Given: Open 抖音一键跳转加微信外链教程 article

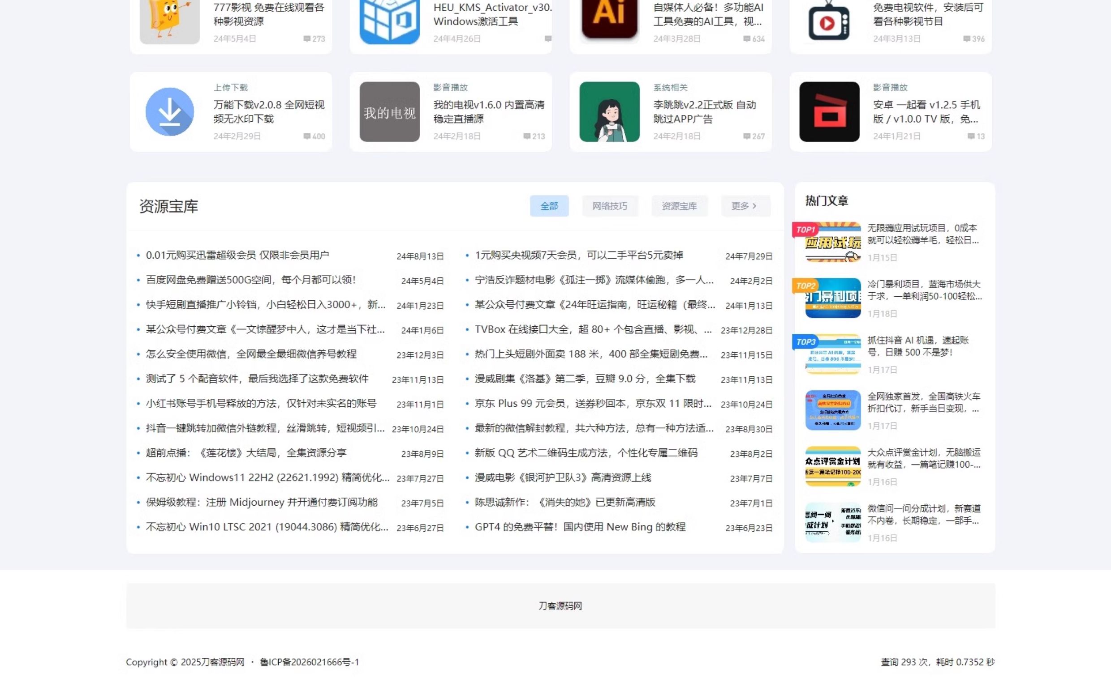Looking at the screenshot, I should click(266, 429).
